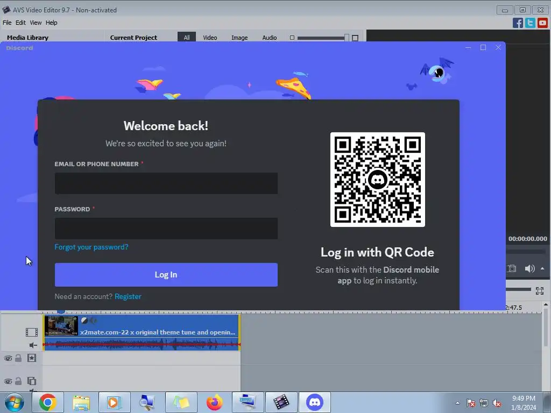The height and width of the screenshot is (413, 551).
Task: Click the Current Project heading
Action: coord(133,37)
